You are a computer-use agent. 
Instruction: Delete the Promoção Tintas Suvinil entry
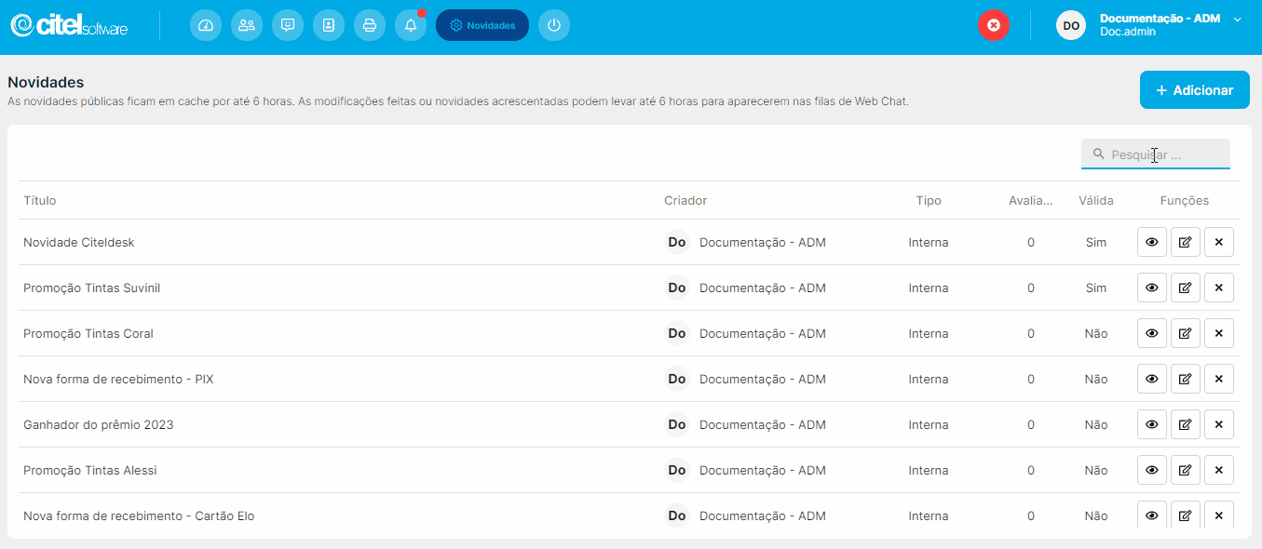[1219, 288]
